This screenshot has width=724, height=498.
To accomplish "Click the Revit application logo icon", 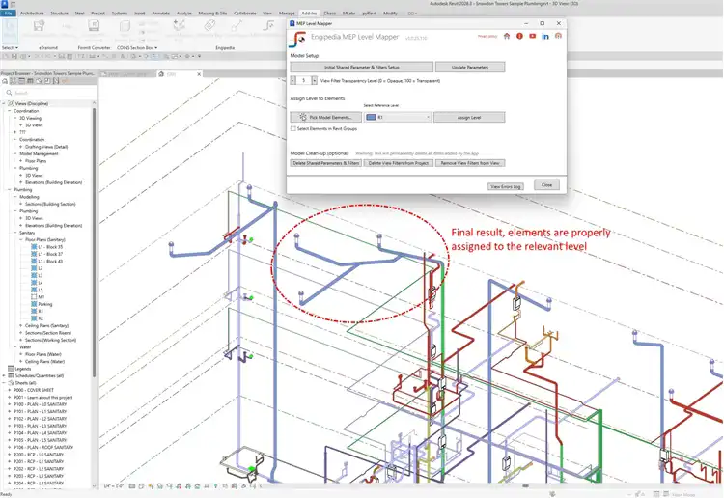I will 4,4.
